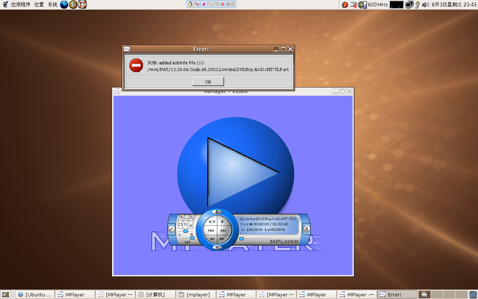478x299 pixels.
Task: Click the vol slider handle
Action: (x=192, y=238)
